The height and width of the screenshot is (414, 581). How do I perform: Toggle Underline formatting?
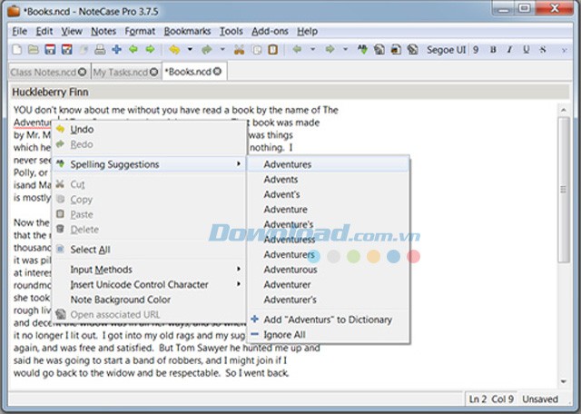(x=527, y=50)
